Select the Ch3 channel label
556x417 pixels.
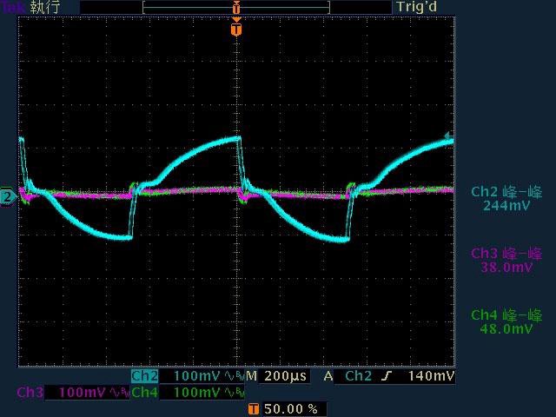click(x=30, y=393)
